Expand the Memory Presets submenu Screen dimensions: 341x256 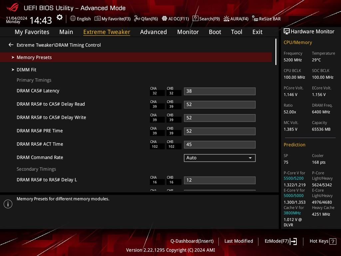tap(136, 57)
